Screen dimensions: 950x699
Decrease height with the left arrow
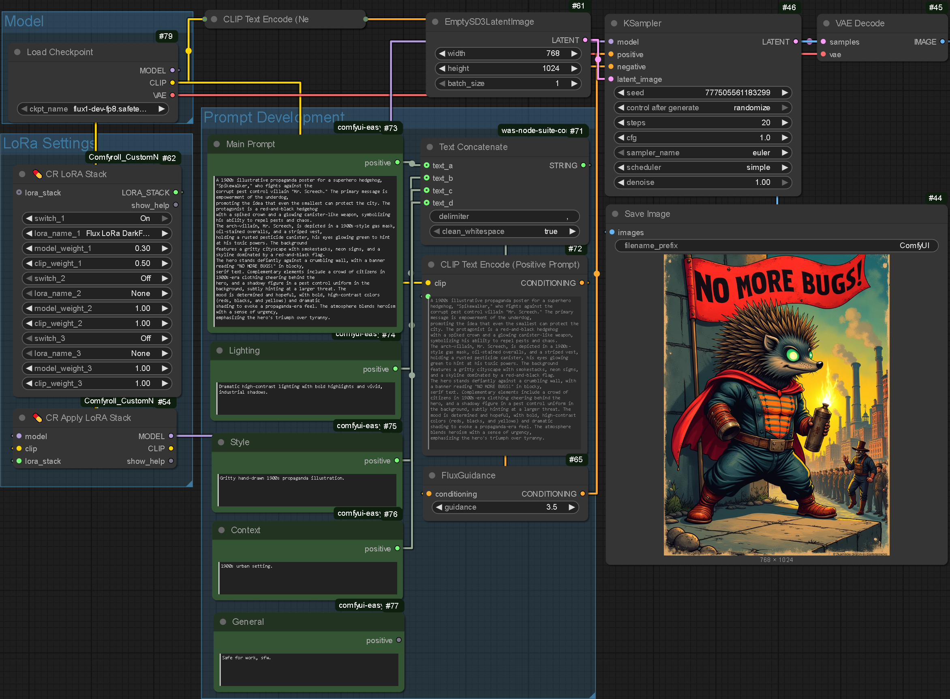(x=442, y=69)
